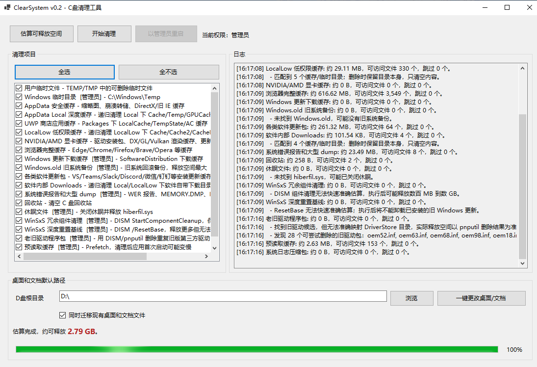Toggle WinSxS 深度重置基线 checkbox

click(x=19, y=230)
